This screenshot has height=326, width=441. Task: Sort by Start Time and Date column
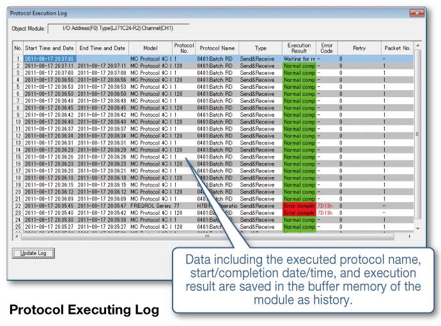point(49,48)
